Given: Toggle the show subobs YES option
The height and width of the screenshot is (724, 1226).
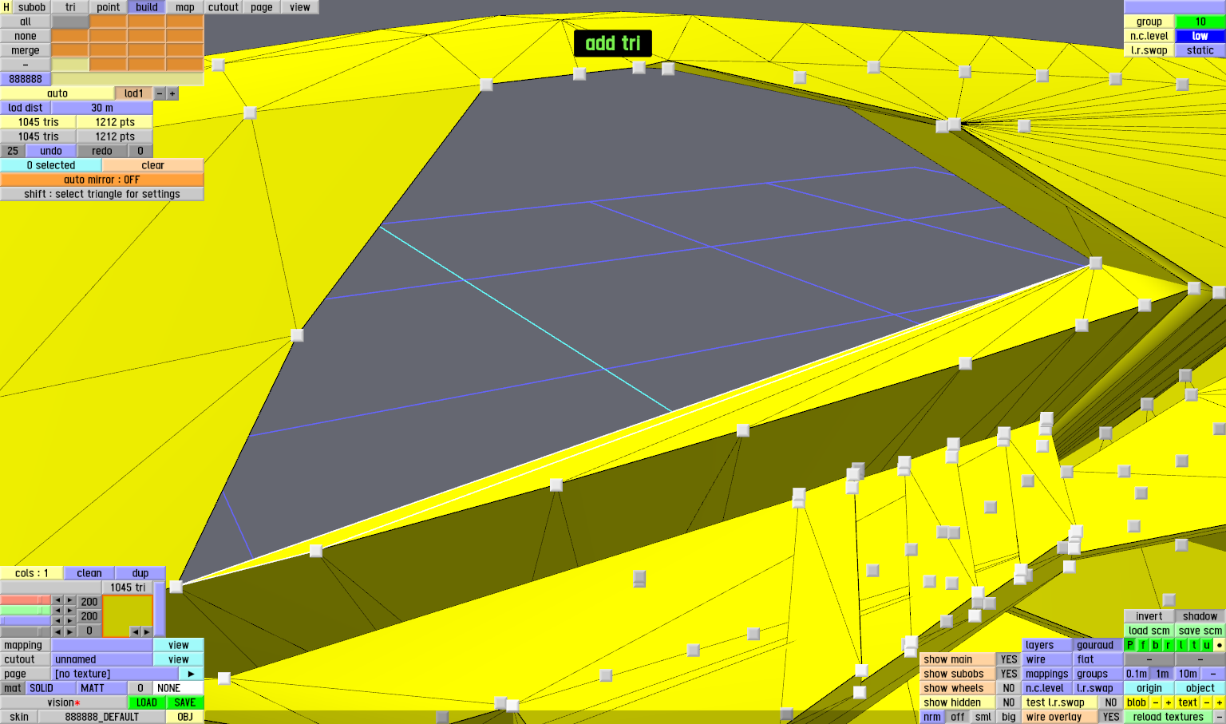Looking at the screenshot, I should click(1009, 674).
